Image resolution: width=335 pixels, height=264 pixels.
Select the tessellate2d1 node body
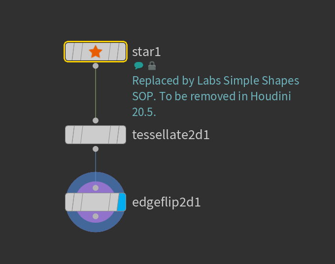point(96,135)
